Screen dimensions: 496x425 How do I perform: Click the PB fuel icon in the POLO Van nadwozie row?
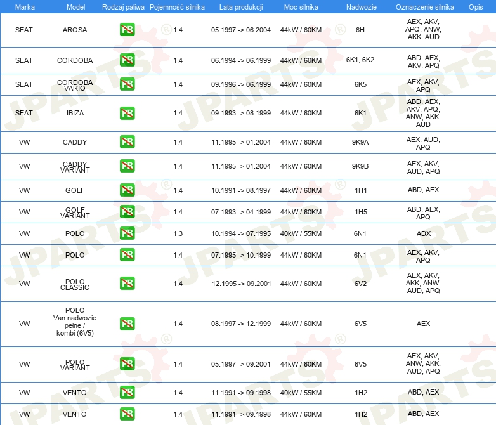coord(127,324)
